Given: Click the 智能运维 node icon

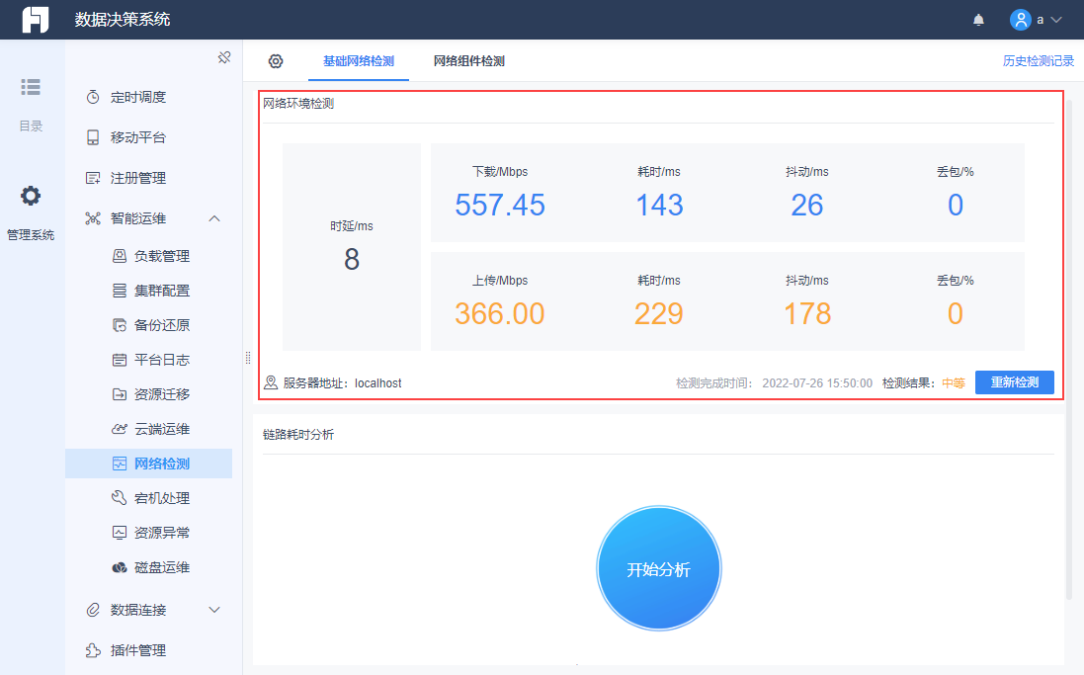Looking at the screenshot, I should click(93, 218).
